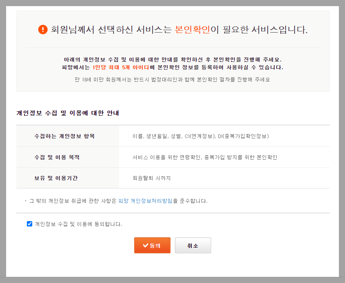Click the DI(중복가입확인정보) text entry
The image size is (345, 283).
point(244,136)
